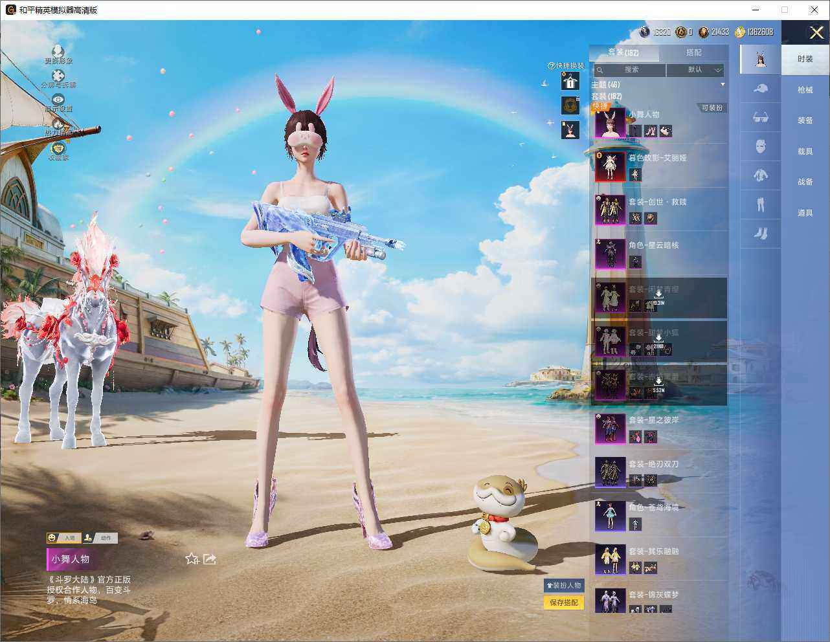830x642 pixels.
Task: Click the hoodie sub-item icon under 小舞人物
Action: 636,131
